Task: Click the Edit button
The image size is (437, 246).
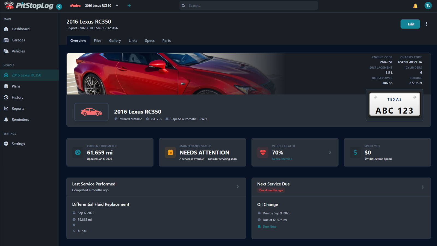Action: pos(410,24)
